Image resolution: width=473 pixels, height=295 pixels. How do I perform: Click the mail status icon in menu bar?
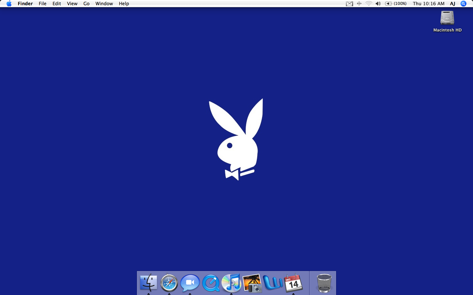click(349, 4)
